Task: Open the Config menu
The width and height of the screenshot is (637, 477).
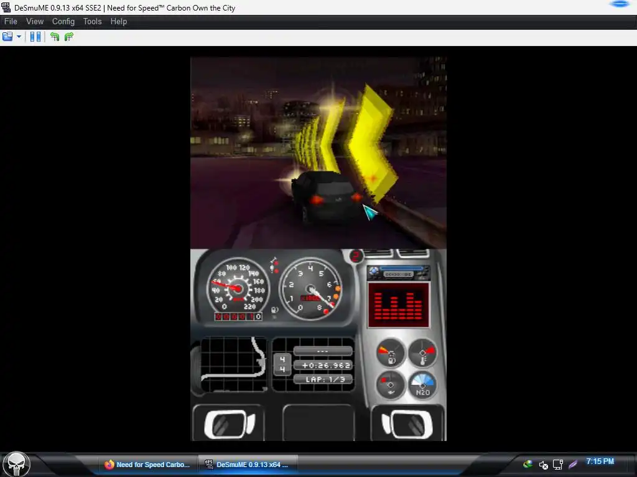Action: [63, 22]
